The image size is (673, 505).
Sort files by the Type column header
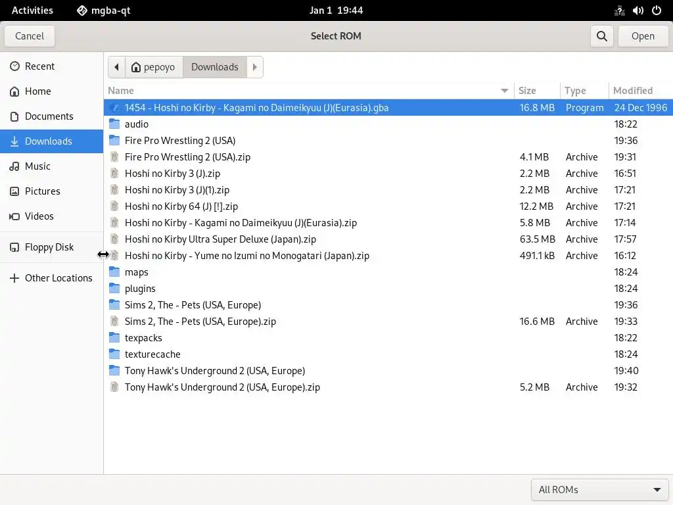pyautogui.click(x=584, y=91)
